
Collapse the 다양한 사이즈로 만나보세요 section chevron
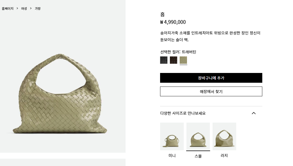tap(254, 113)
